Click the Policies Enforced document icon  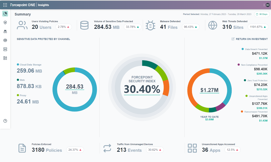pyautogui.click(x=22, y=148)
